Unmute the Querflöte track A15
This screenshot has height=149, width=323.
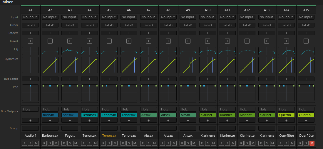[x=312, y=143]
